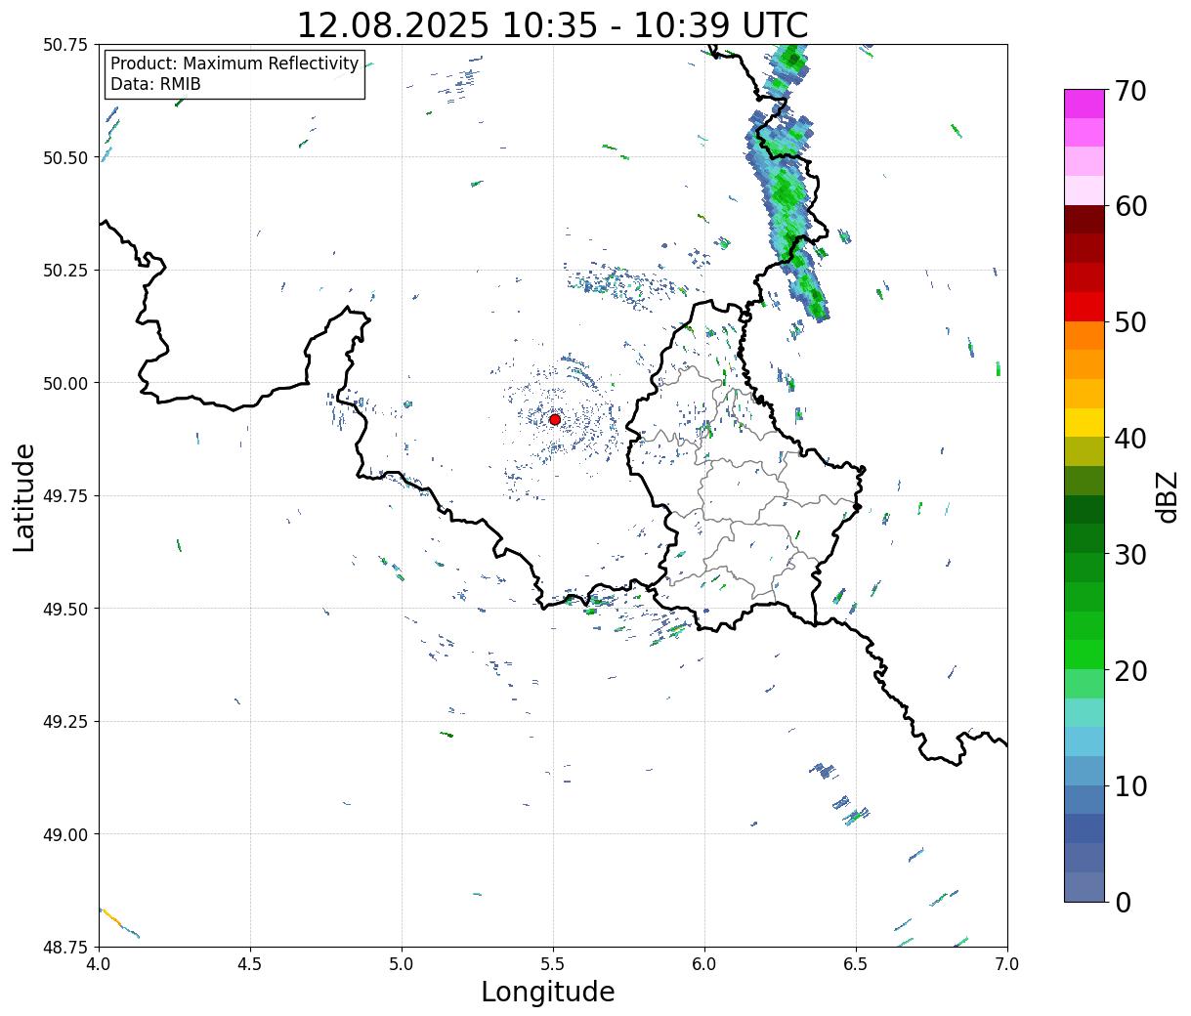
Task: Click the 'Longitude' x-axis label
Action: 548,992
